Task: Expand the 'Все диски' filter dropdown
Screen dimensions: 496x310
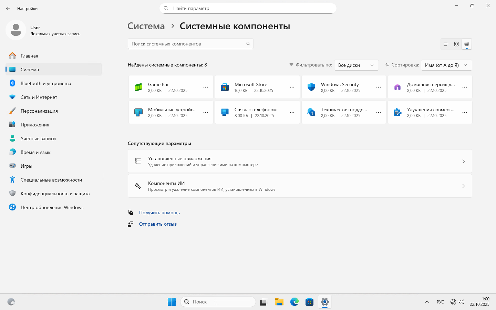Action: (x=356, y=65)
